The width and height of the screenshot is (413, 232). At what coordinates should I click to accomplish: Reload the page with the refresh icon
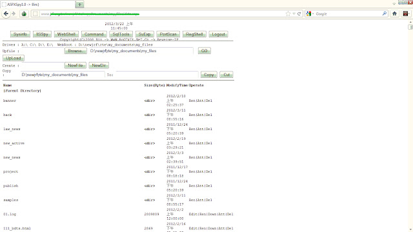299,14
